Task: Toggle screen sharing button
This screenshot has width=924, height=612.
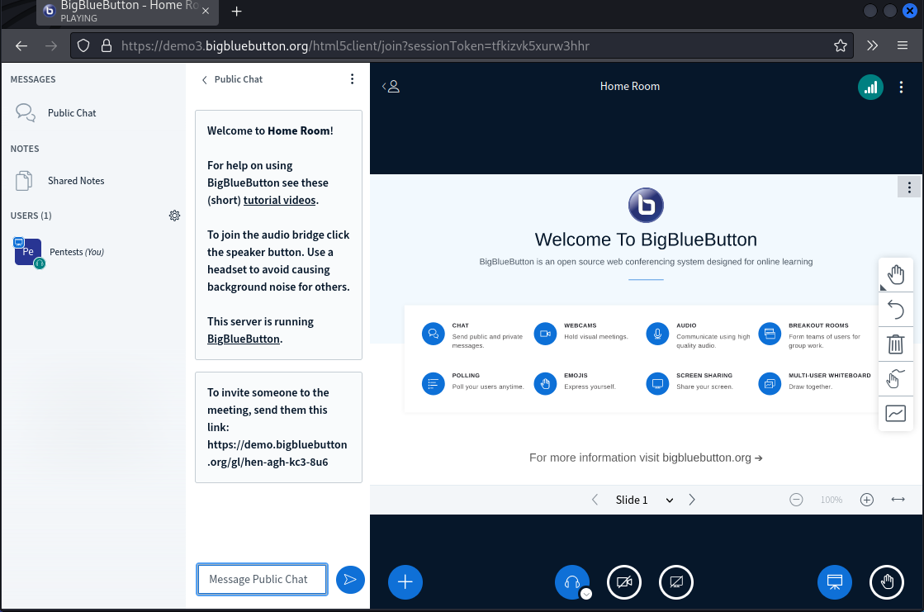Action: tap(676, 581)
